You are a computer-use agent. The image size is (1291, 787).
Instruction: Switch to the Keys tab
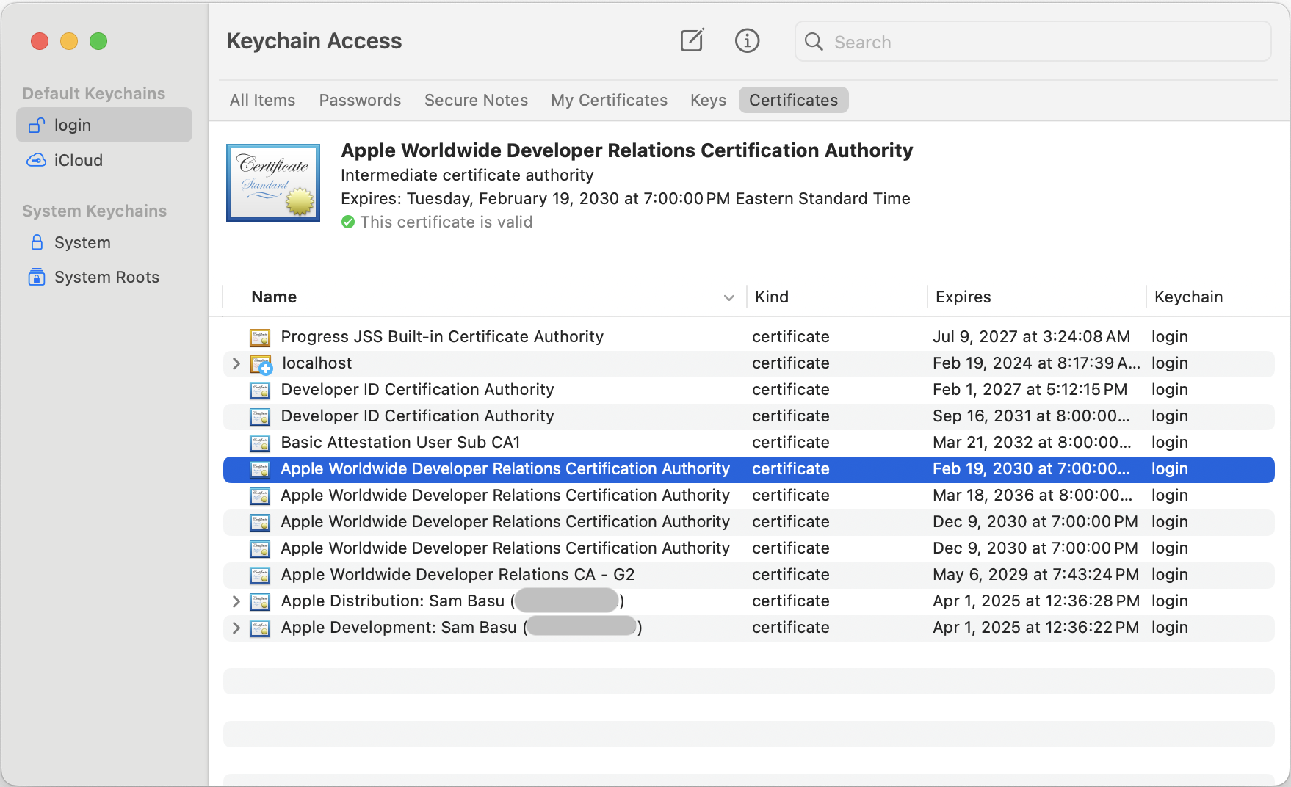click(x=708, y=100)
